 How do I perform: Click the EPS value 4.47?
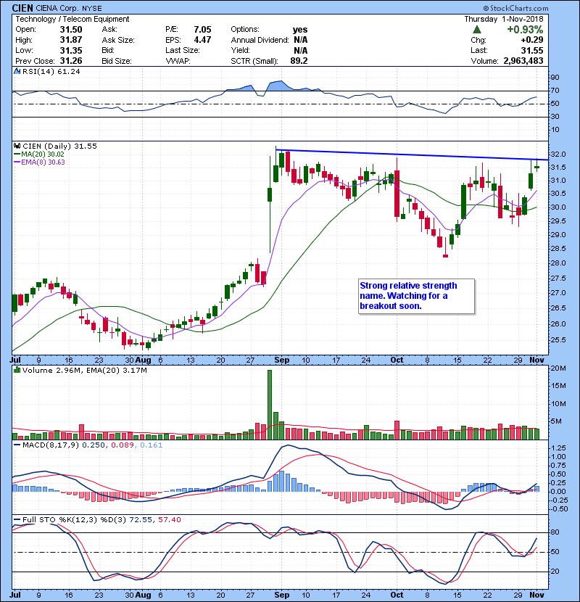202,40
